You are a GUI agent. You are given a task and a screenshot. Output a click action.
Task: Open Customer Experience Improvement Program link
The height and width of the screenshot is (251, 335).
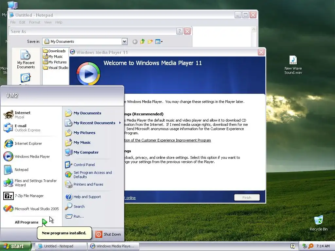pos(168,140)
